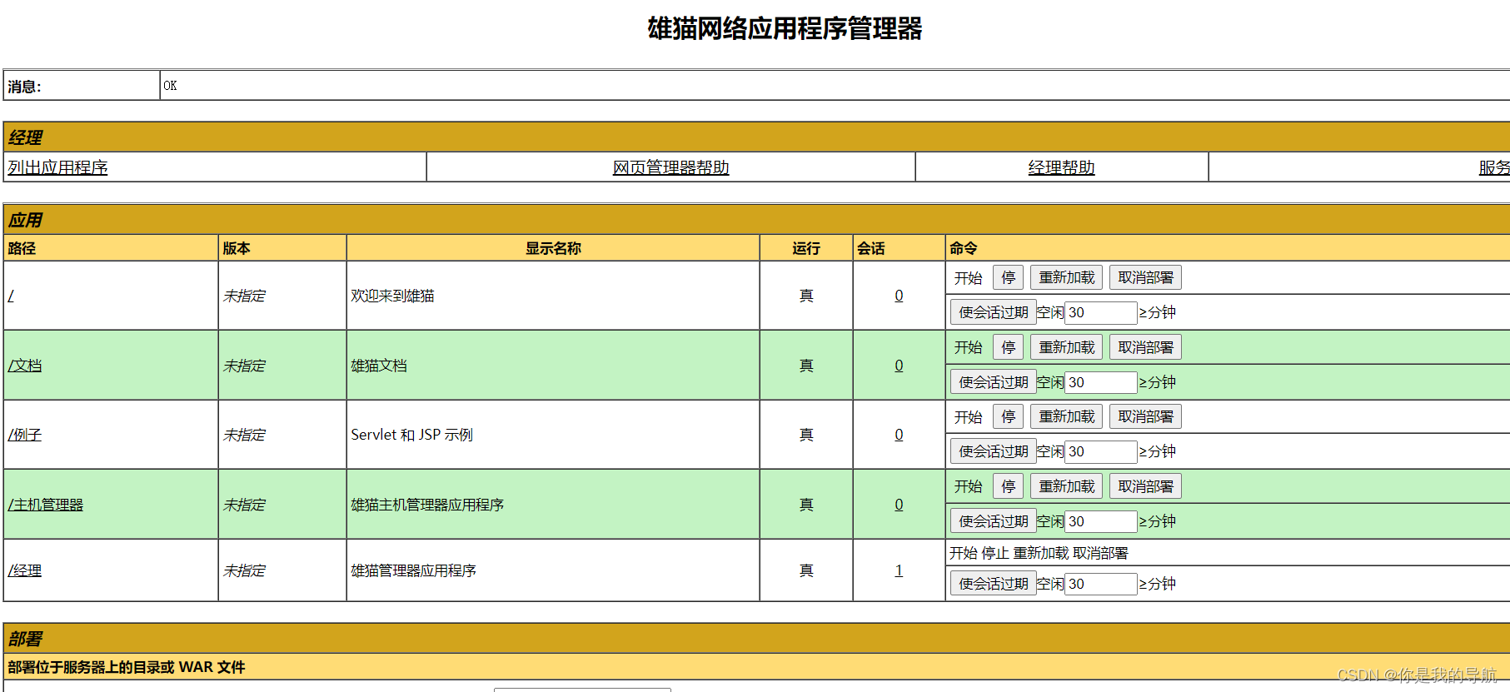
Task: Click the 会话 column header
Action: pos(871,248)
